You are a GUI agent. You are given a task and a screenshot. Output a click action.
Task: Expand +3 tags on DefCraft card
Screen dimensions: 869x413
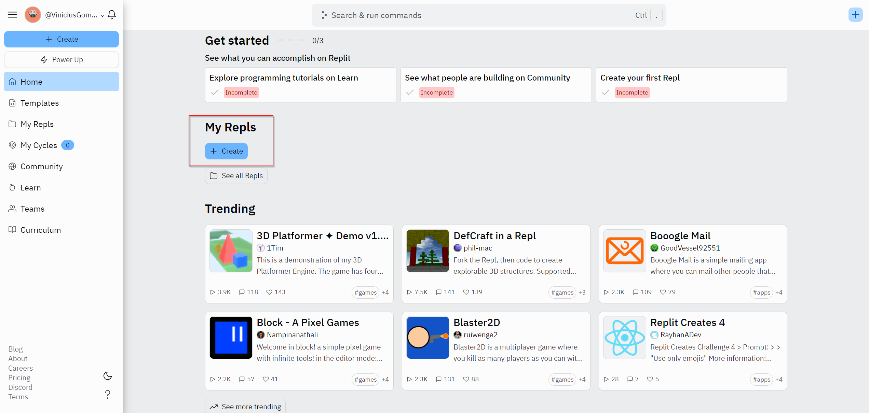582,293
